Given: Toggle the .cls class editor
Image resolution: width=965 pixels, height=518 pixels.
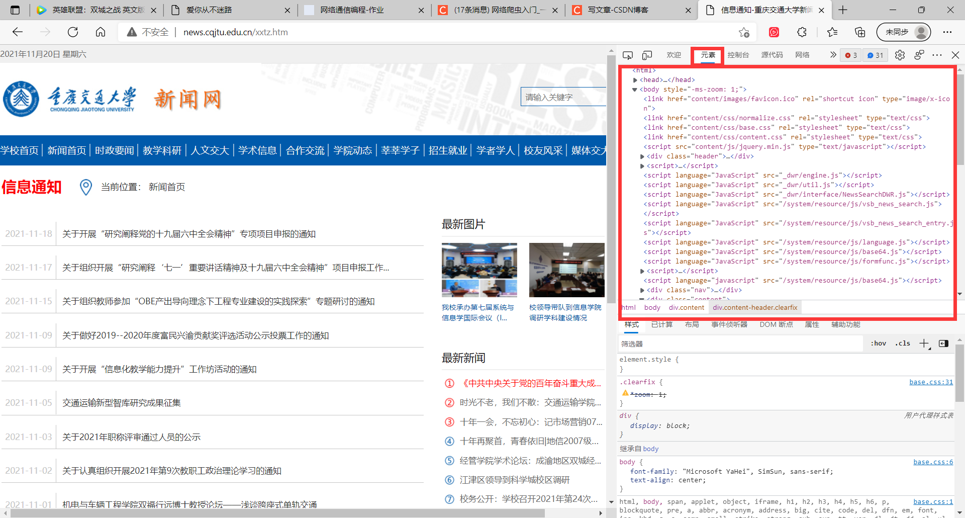Looking at the screenshot, I should pos(902,343).
